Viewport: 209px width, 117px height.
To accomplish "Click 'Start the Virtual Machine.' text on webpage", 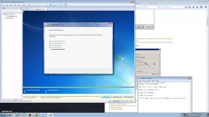I will tap(118, 104).
